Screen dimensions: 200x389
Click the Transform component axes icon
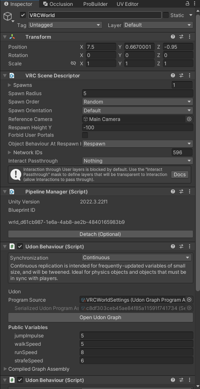click(x=12, y=37)
